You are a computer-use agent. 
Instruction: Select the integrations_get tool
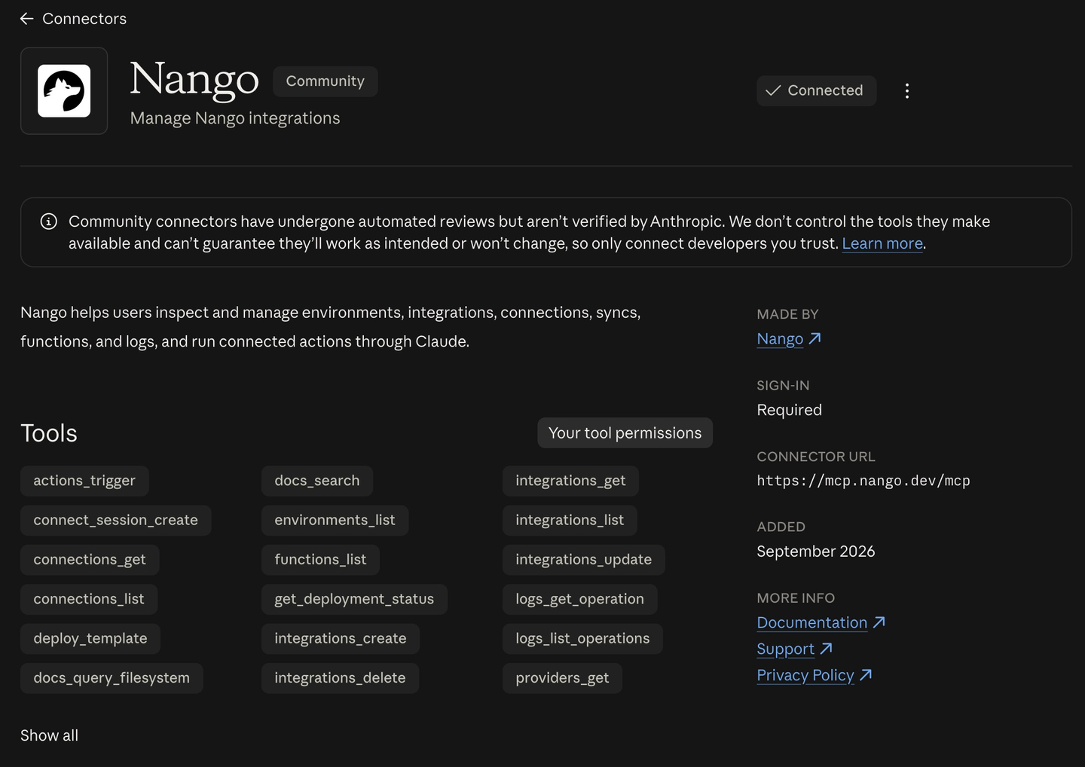[570, 481]
